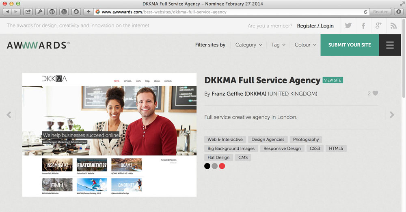Screen dimensions: 406x212
Task: Open Awwwards Google Plus icon
Action: click(x=378, y=25)
